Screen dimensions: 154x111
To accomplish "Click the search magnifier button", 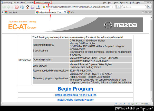I will click(149, 7).
